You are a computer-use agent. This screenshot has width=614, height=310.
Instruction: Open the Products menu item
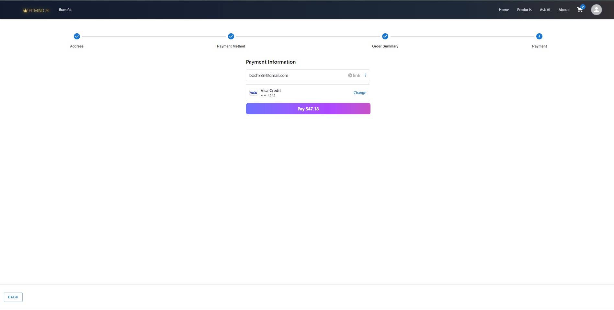point(524,10)
